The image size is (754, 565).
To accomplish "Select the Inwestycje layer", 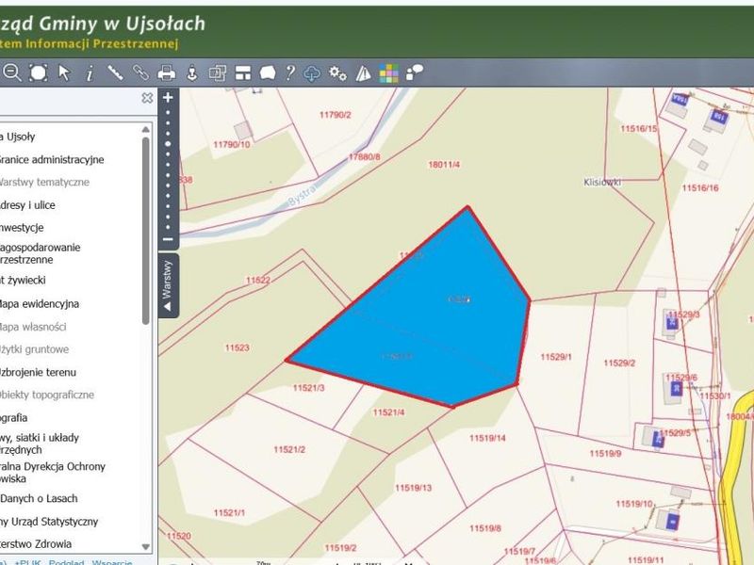I will coord(22,228).
